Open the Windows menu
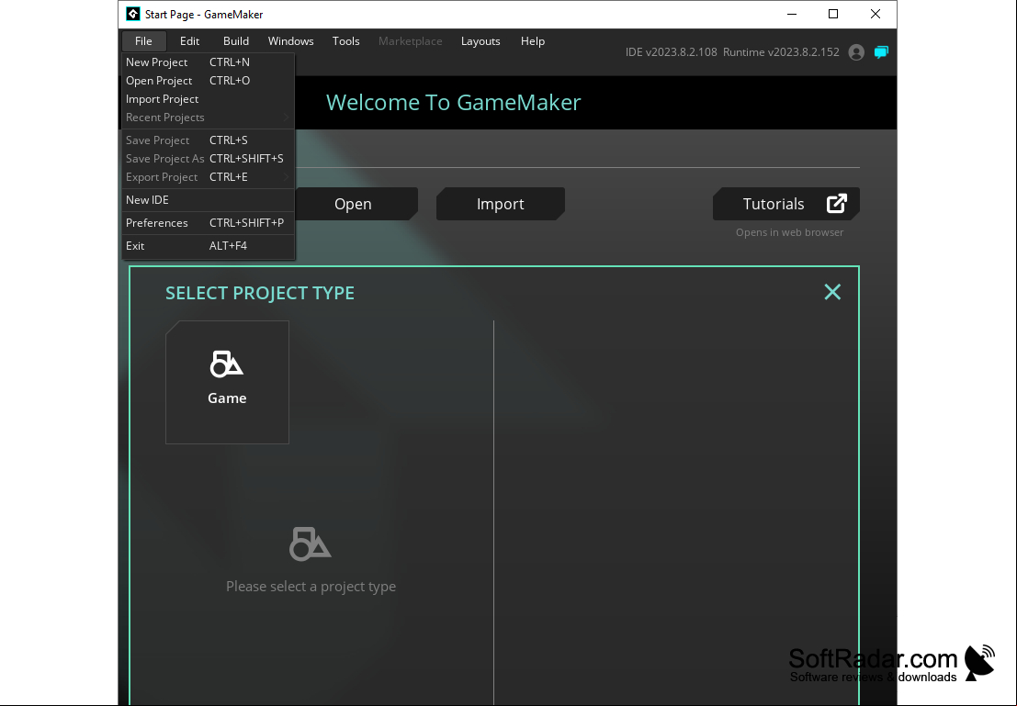 tap(290, 40)
